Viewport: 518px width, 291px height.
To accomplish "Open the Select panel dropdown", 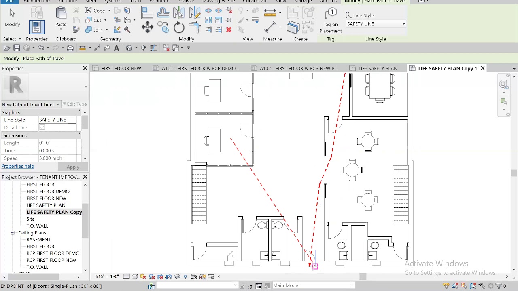I will [12, 39].
